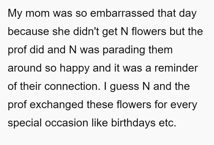Click the word "embarrassed" in first line

[x=122, y=13]
